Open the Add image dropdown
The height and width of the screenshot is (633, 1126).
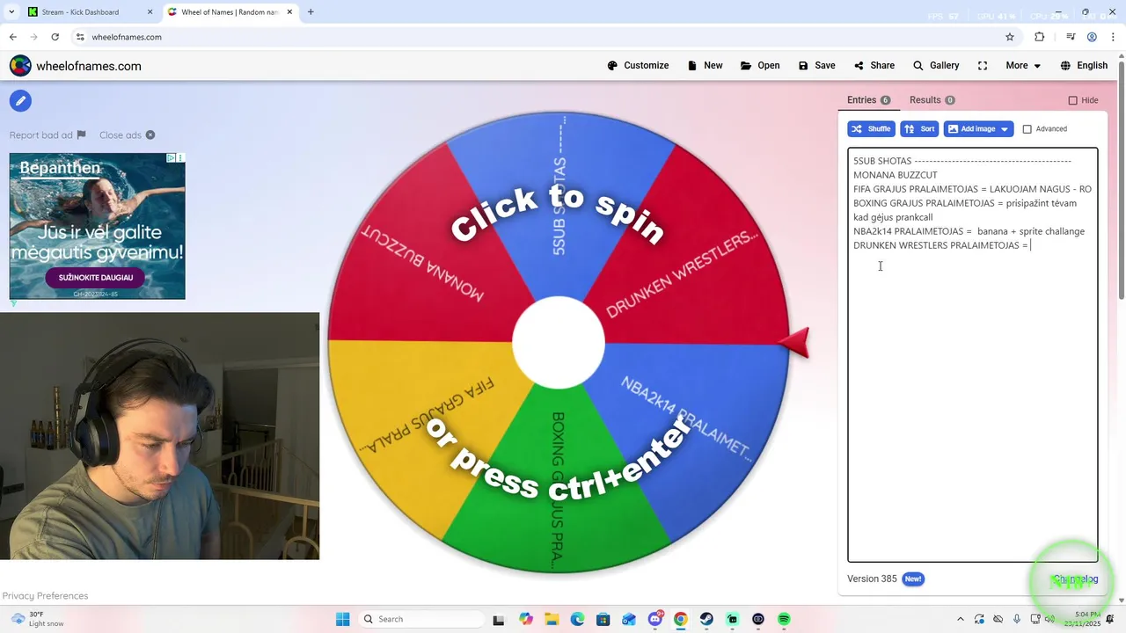click(978, 129)
